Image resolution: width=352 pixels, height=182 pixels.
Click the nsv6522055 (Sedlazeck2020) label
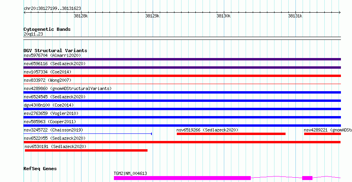[55, 138]
